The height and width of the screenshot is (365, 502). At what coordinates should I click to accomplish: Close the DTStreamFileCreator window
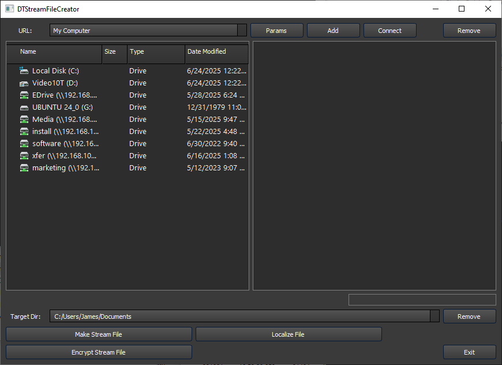pos(488,9)
